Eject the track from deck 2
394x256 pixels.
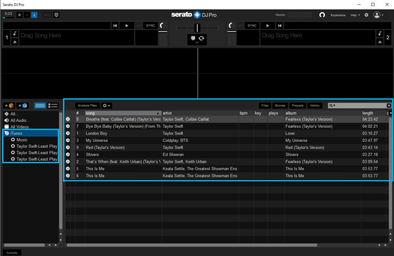pyautogui.click(x=379, y=42)
